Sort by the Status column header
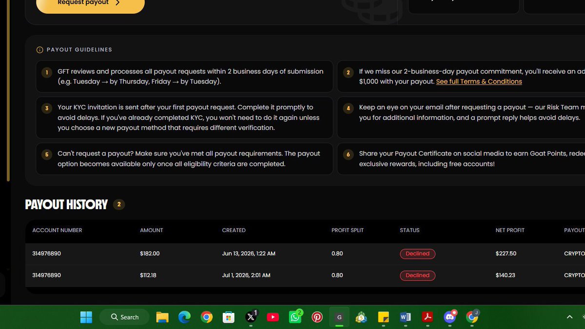Image resolution: width=585 pixels, height=329 pixels. (x=409, y=230)
